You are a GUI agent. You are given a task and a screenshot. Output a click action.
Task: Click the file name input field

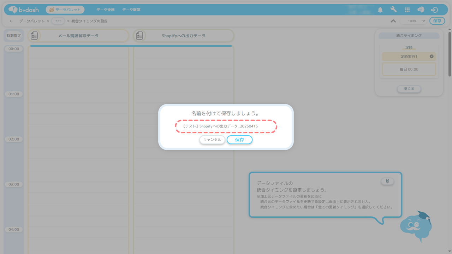(226, 126)
